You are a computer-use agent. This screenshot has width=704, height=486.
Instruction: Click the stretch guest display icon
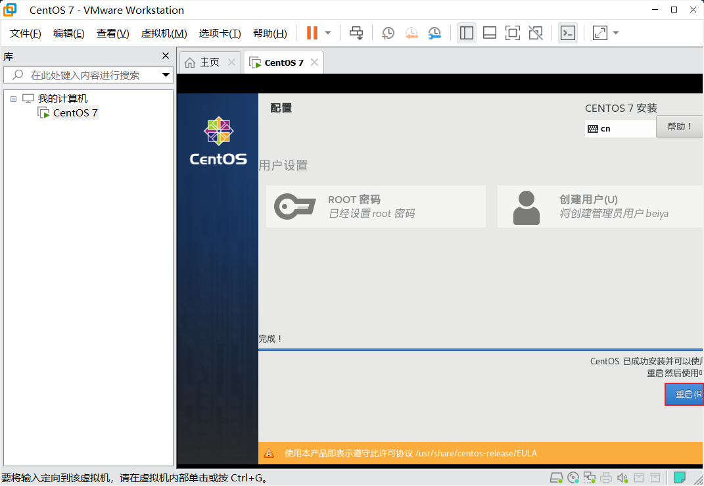600,33
